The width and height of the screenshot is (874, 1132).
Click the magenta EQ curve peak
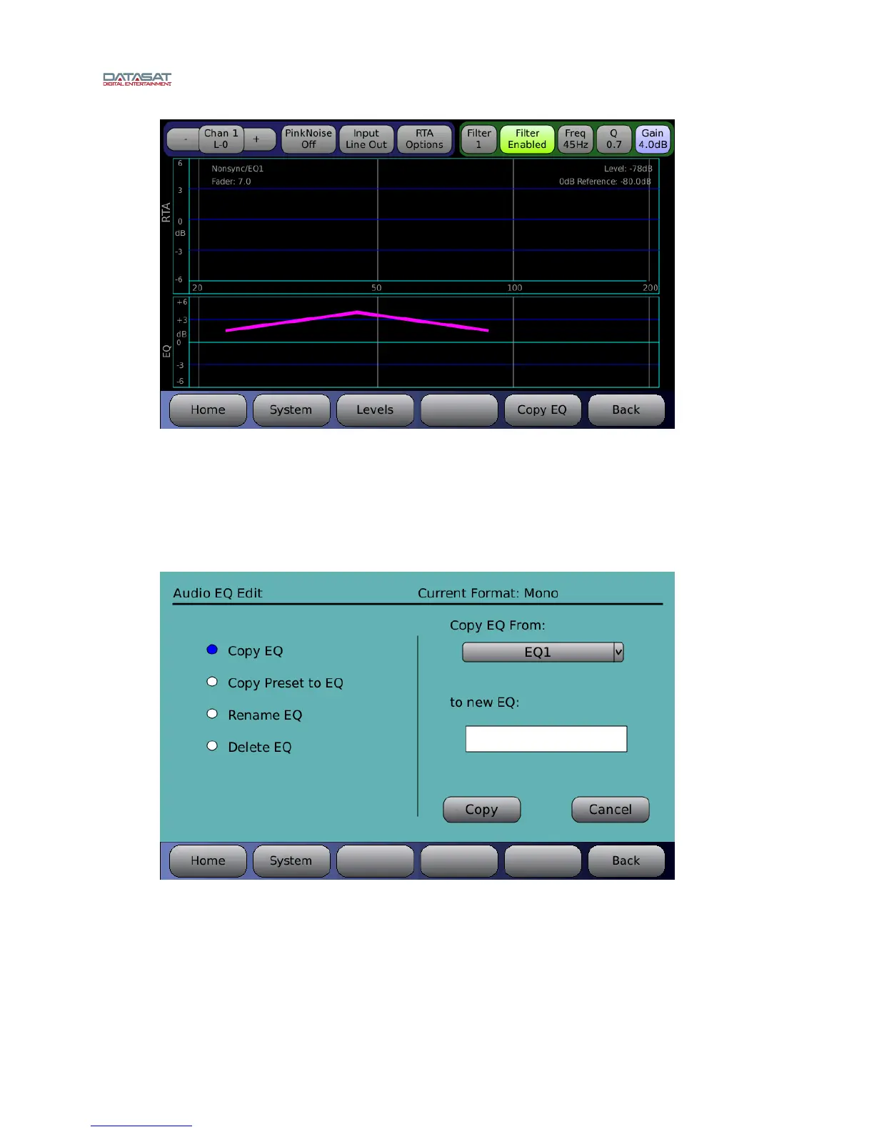pyautogui.click(x=357, y=312)
